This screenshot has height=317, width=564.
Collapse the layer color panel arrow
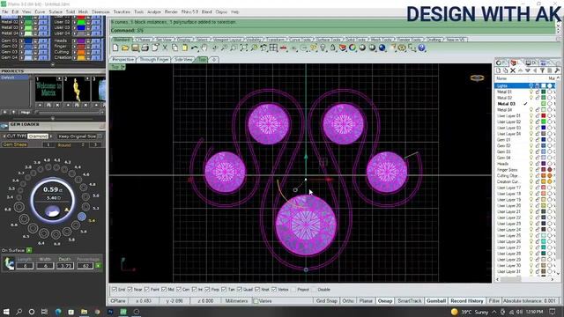[x=53, y=64]
